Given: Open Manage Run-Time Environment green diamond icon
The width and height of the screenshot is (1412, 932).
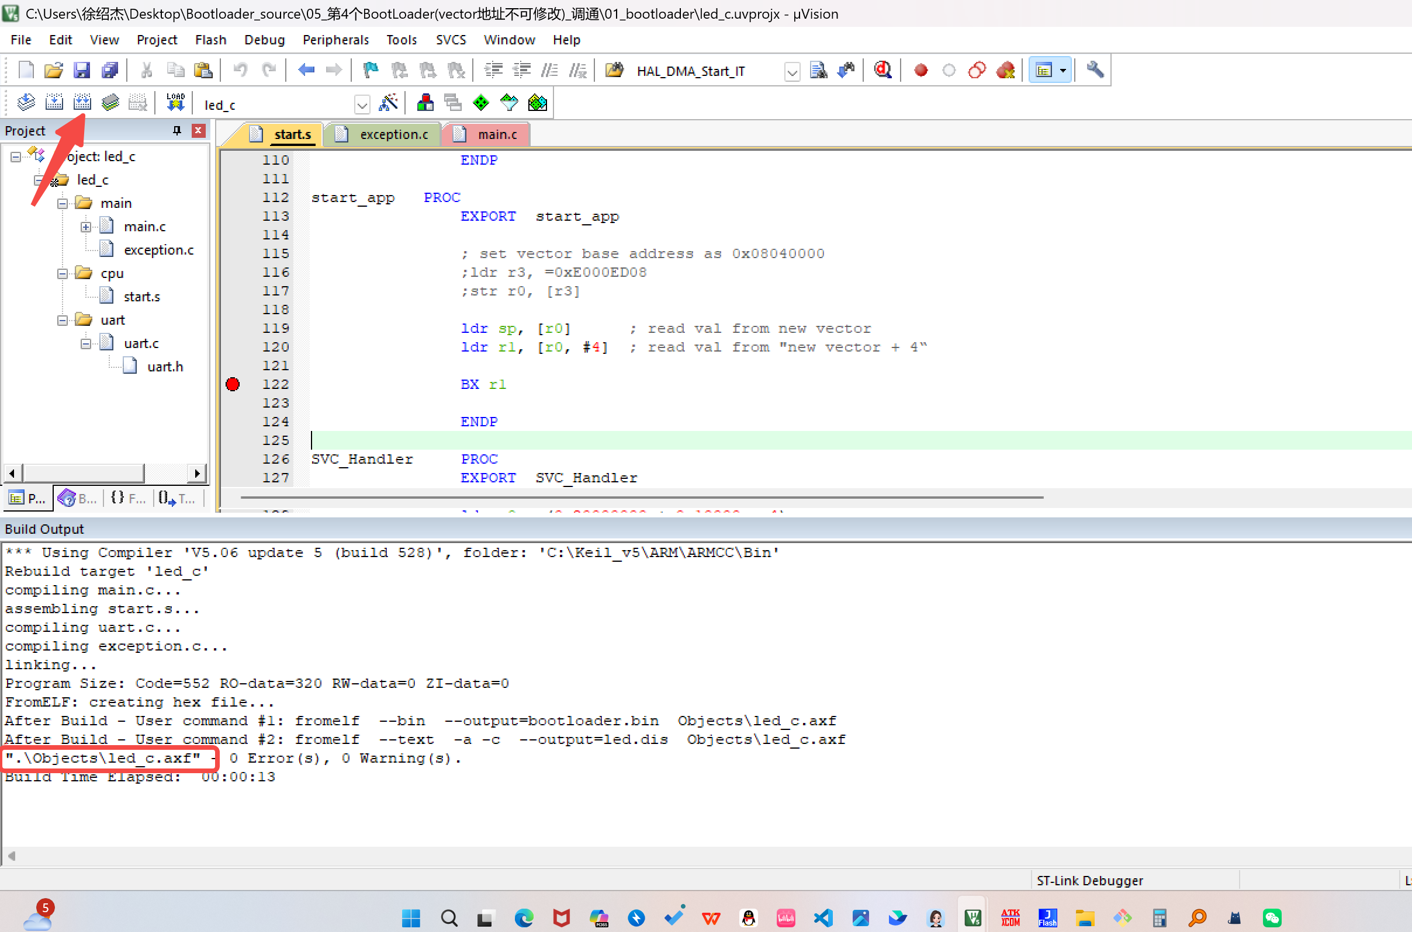Looking at the screenshot, I should point(480,103).
